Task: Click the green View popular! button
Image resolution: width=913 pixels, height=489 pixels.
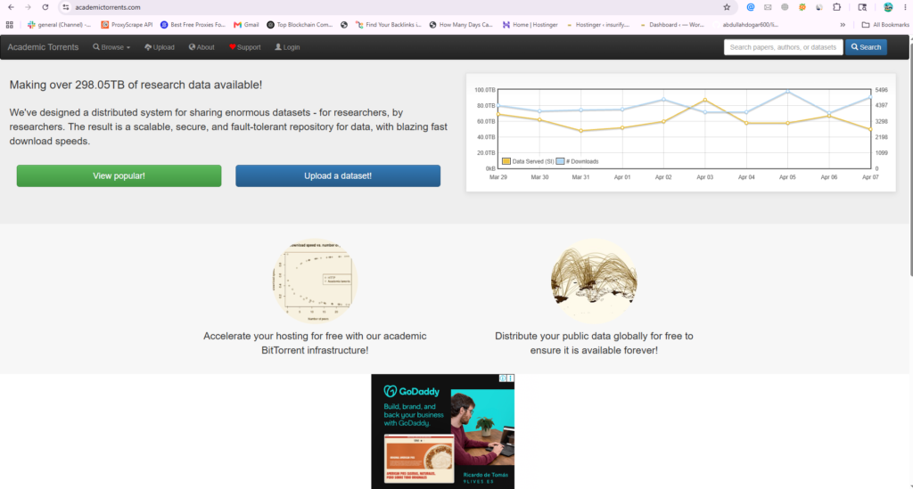Action: 119,175
